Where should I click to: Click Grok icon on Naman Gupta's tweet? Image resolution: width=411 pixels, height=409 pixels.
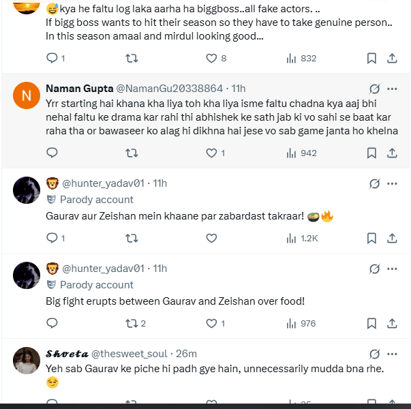point(374,89)
